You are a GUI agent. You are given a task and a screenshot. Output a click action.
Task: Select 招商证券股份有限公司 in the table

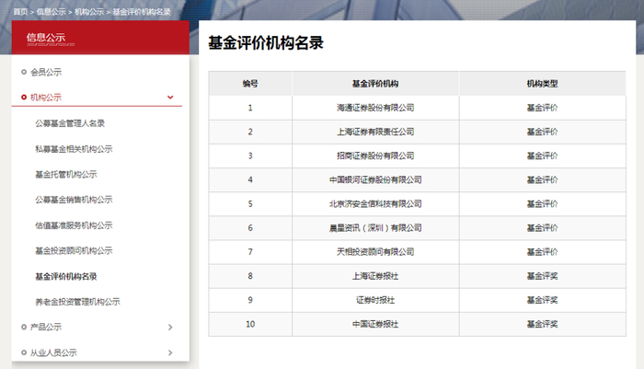[375, 156]
